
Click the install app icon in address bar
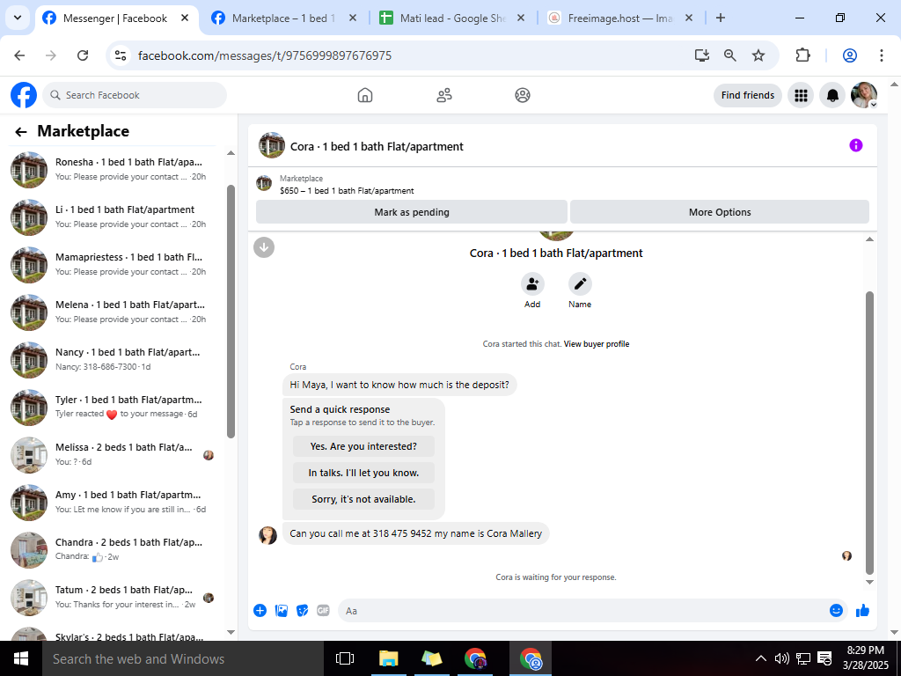(x=701, y=55)
